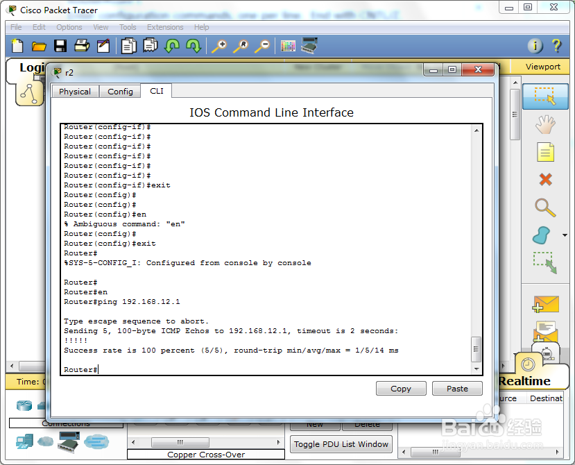Open the Help menu
575x465 pixels.
[201, 27]
